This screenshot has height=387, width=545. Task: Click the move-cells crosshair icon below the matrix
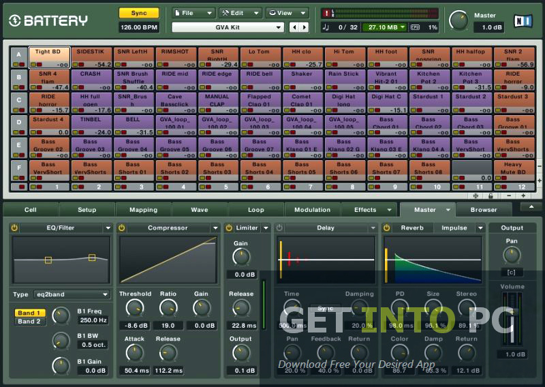[476, 196]
